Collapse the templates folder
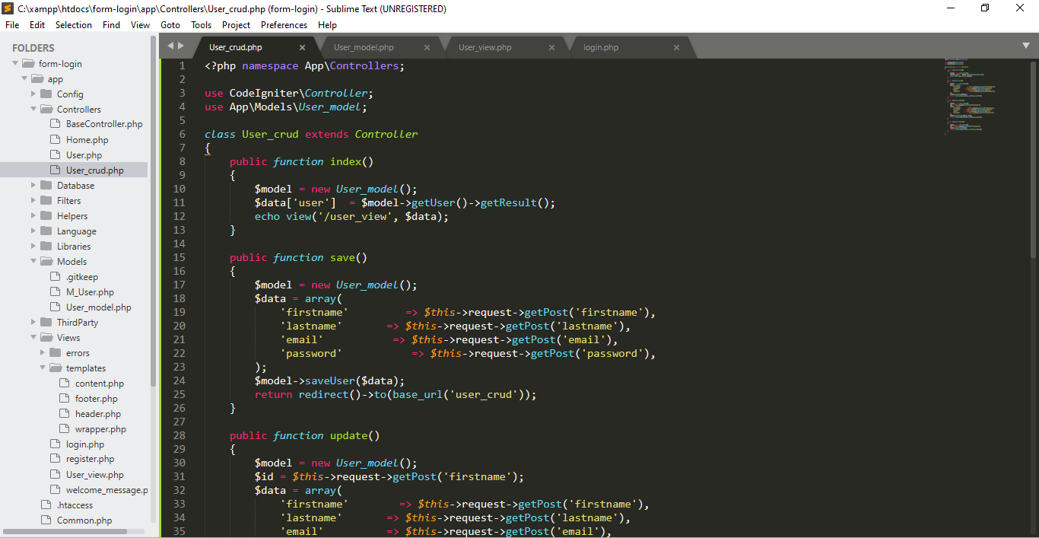This screenshot has width=1039, height=538. pos(43,368)
